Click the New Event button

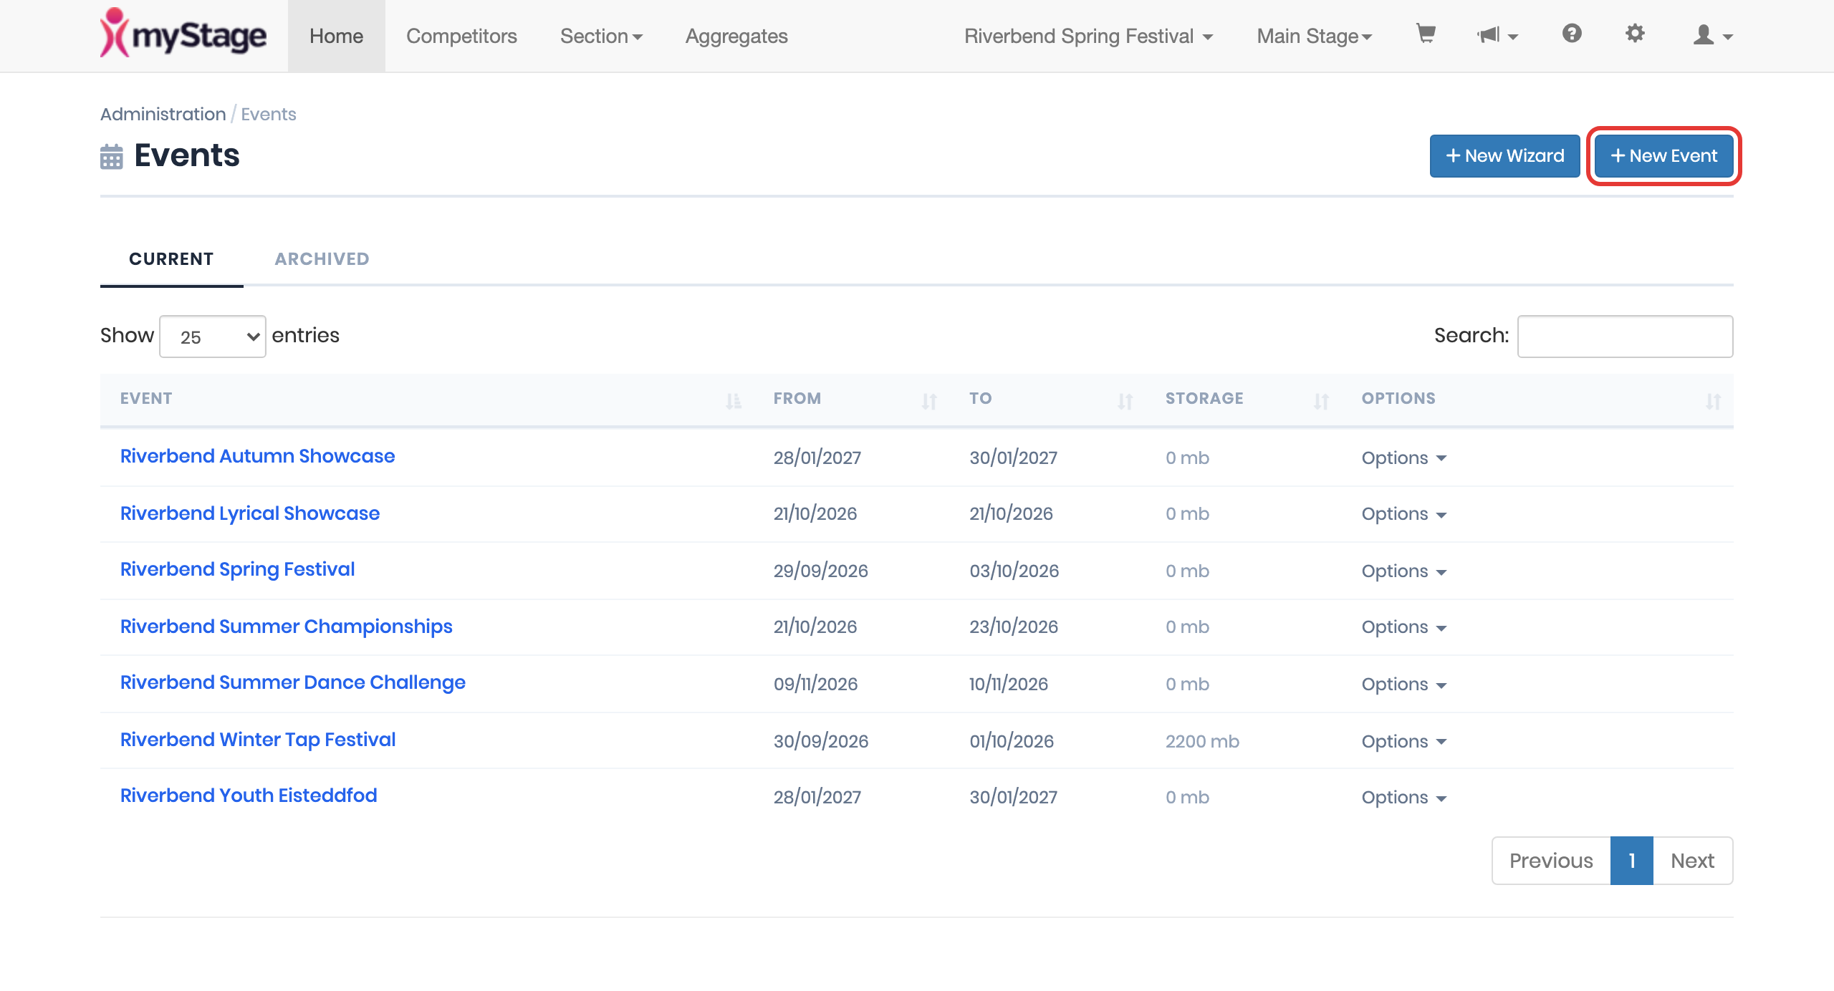[1663, 155]
